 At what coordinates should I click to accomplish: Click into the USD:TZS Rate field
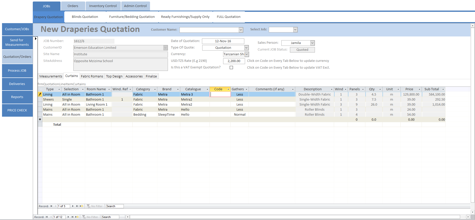(x=234, y=61)
